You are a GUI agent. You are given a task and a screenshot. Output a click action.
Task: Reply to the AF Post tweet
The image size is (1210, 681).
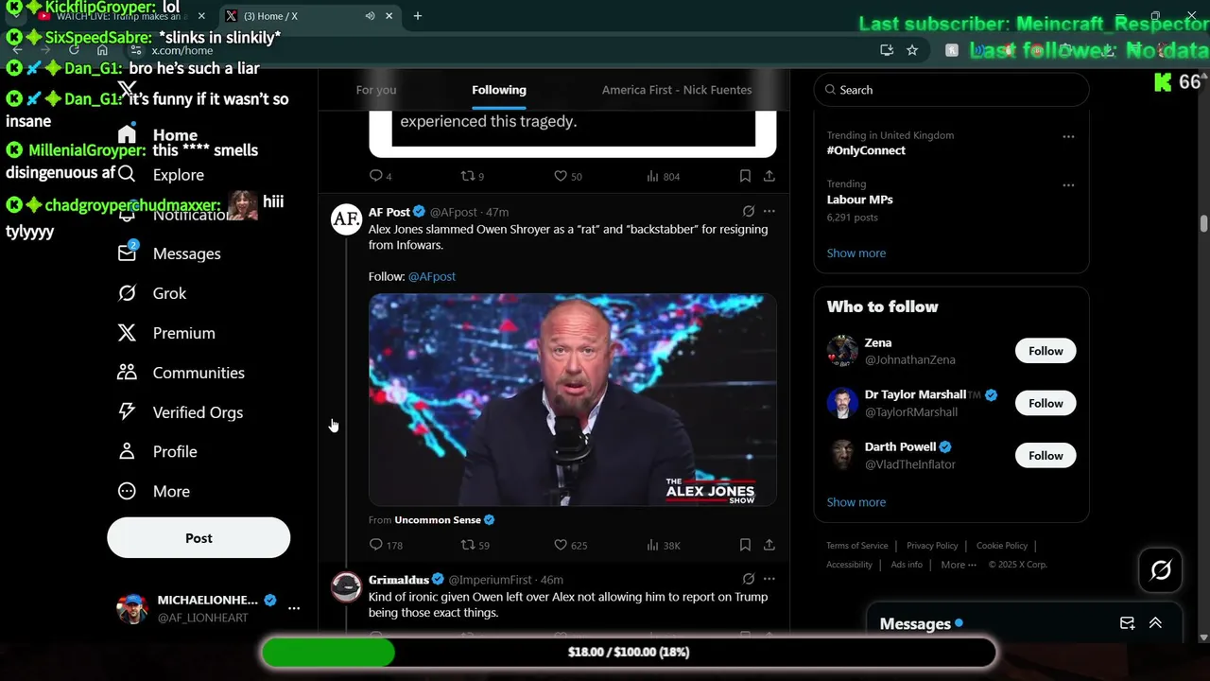[376, 545]
